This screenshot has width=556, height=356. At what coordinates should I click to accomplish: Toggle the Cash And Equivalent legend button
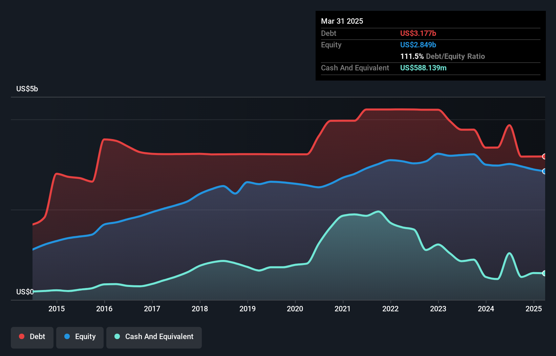click(154, 337)
